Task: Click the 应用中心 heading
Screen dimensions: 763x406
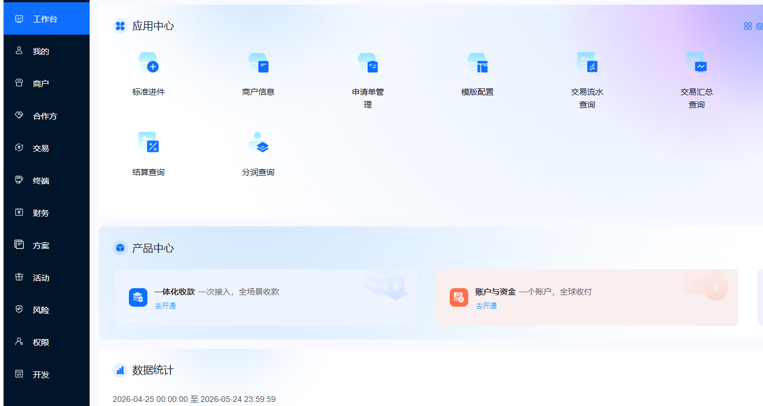Action: [153, 26]
